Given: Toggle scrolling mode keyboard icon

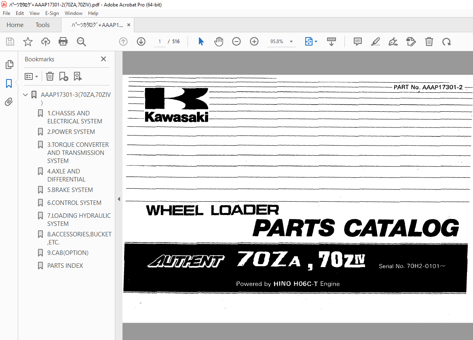Looking at the screenshot, I should (331, 42).
